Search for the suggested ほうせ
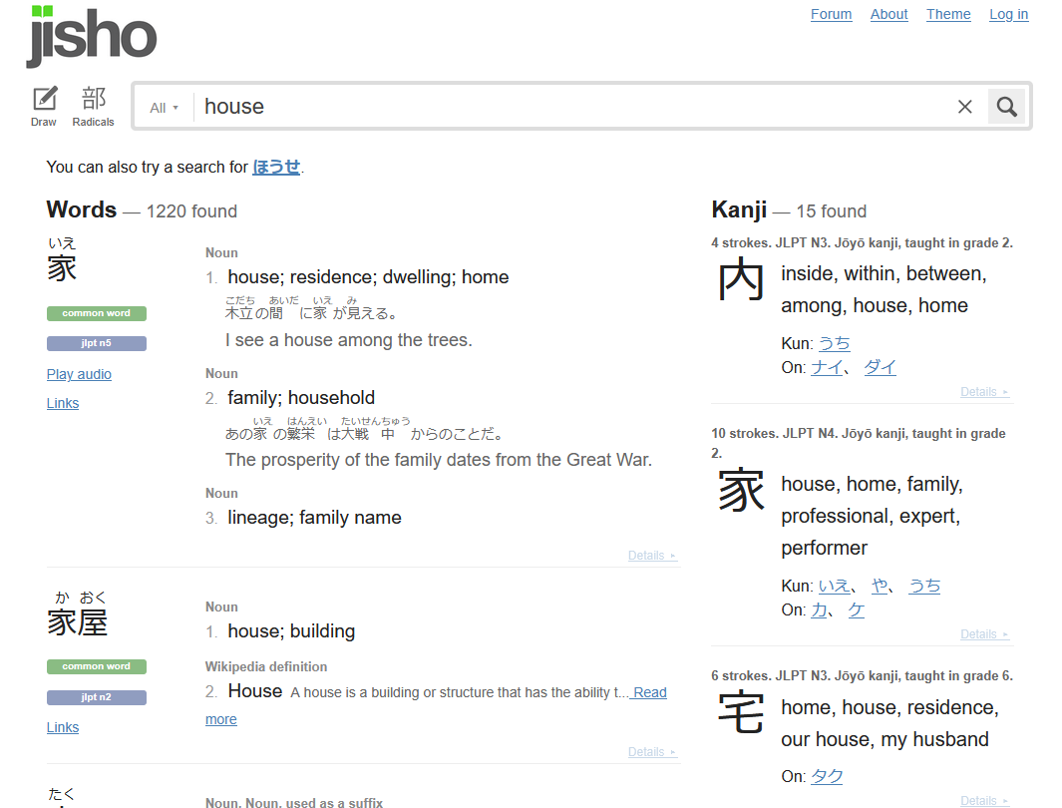This screenshot has width=1062, height=808. pos(276,167)
